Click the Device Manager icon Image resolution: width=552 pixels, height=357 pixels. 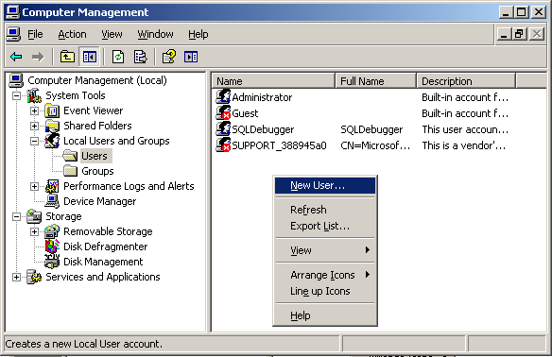52,201
